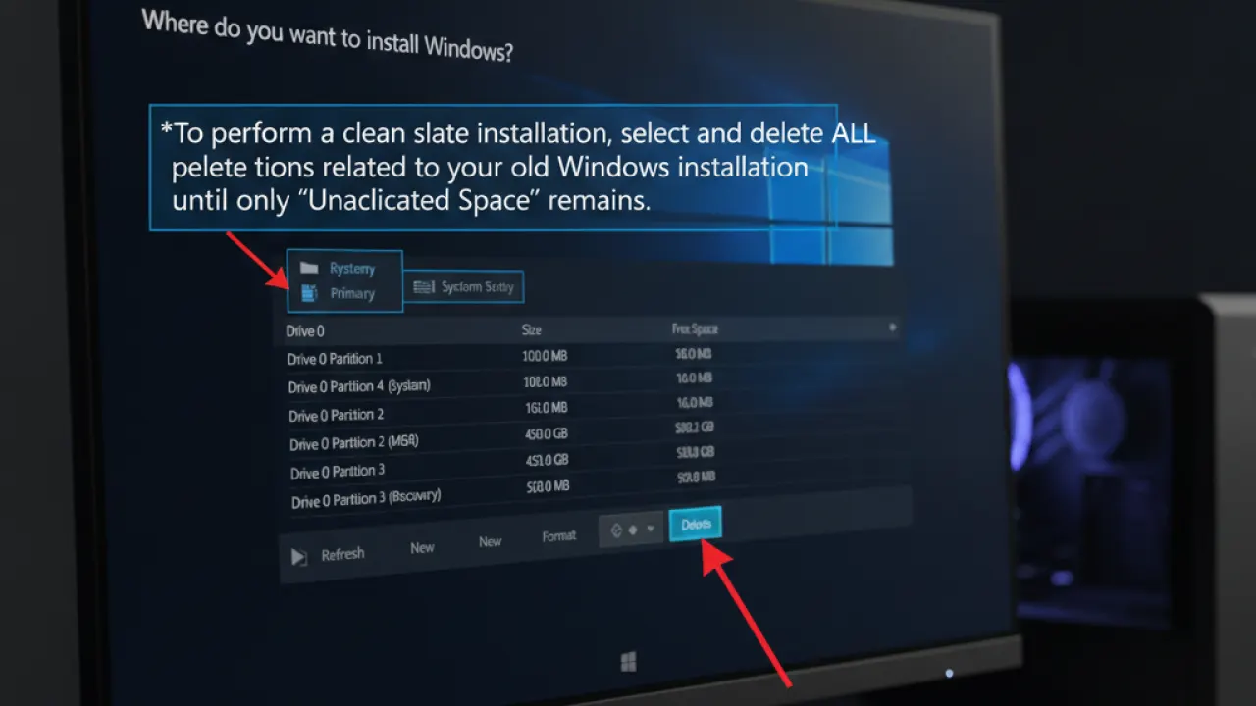Click the size value of Partition 2 (MSR)

coord(546,433)
